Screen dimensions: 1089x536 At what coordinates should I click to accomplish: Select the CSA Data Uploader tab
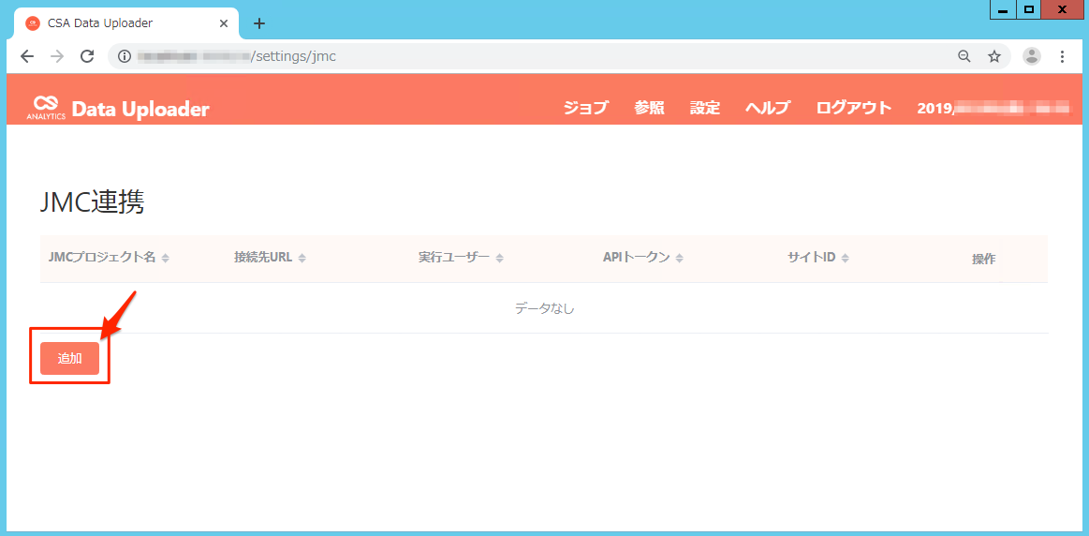[125, 22]
